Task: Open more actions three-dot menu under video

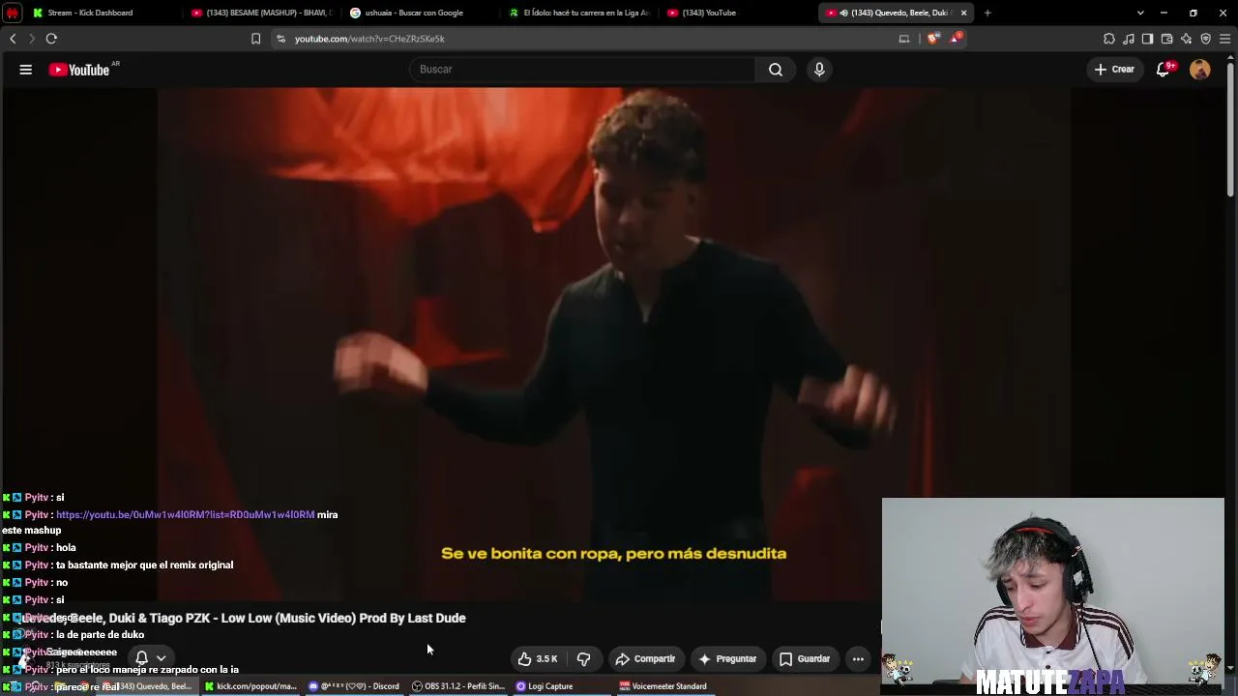Action: tap(858, 659)
